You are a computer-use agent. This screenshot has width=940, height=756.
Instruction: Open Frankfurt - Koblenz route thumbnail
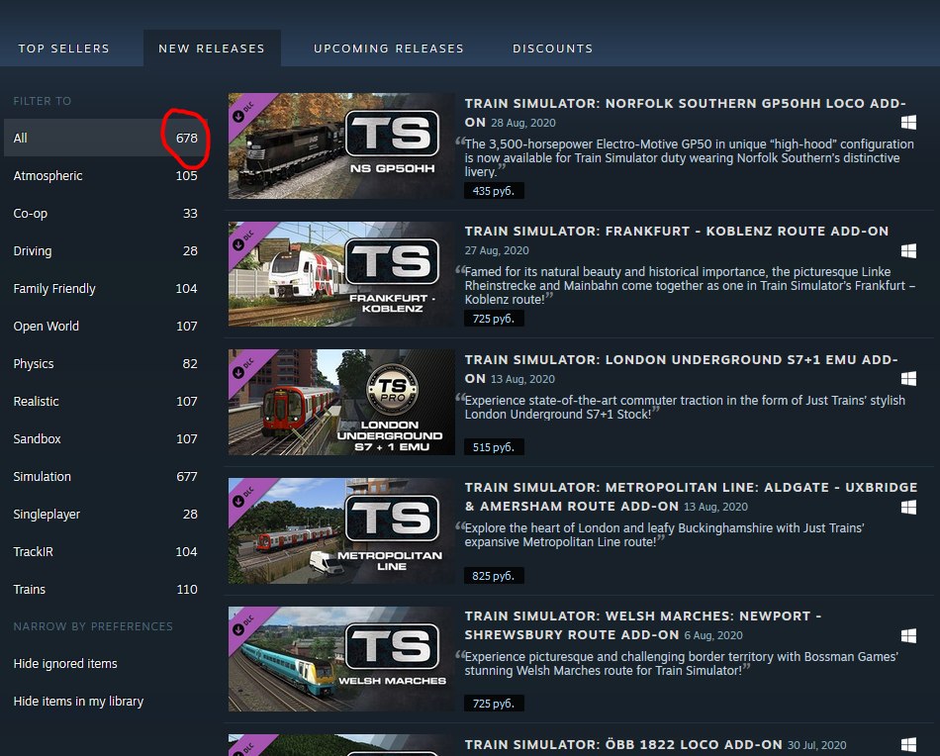click(x=341, y=274)
